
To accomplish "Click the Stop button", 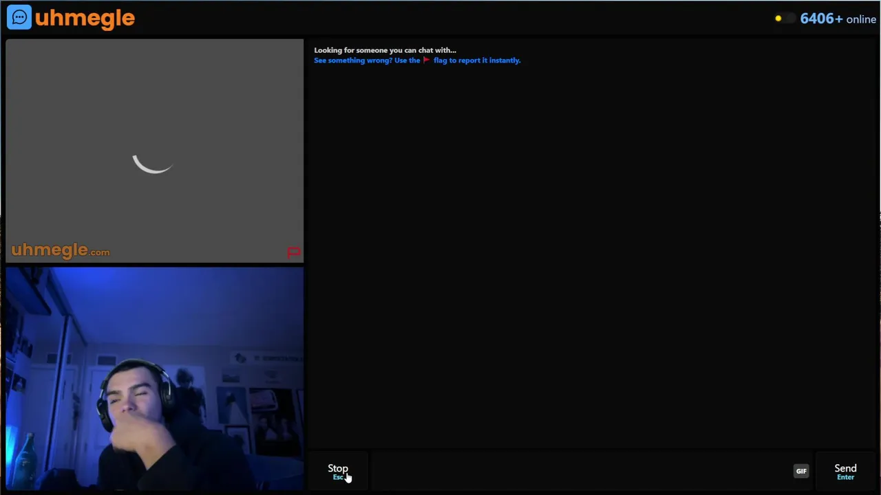I will point(338,472).
